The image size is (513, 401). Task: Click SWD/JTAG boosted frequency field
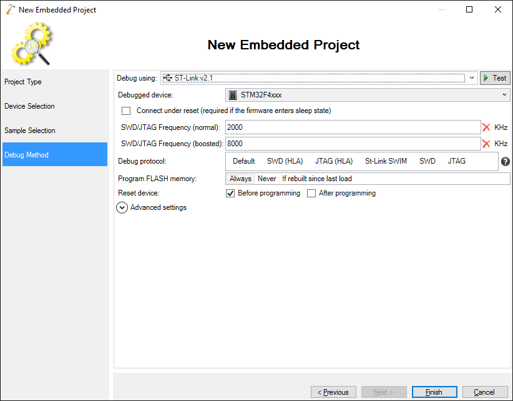click(x=353, y=144)
